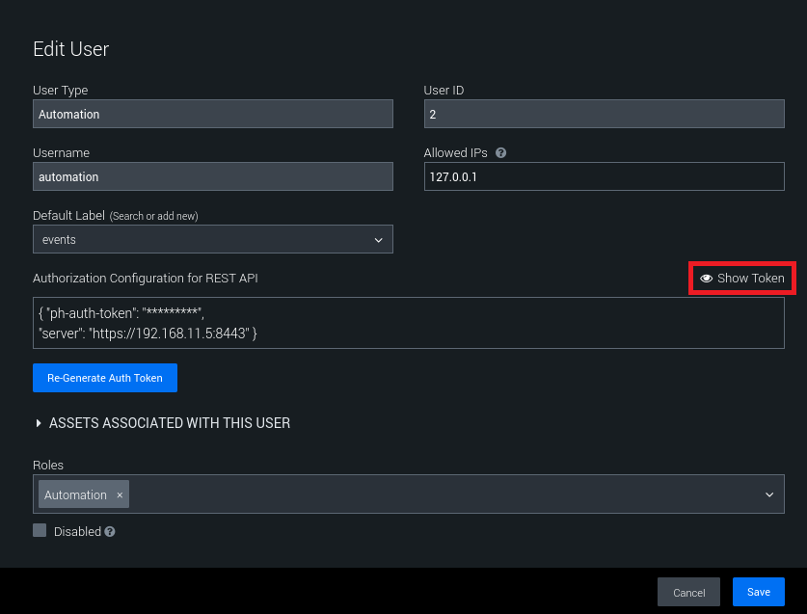The height and width of the screenshot is (614, 807).
Task: Save the user changes
Action: pos(758,592)
